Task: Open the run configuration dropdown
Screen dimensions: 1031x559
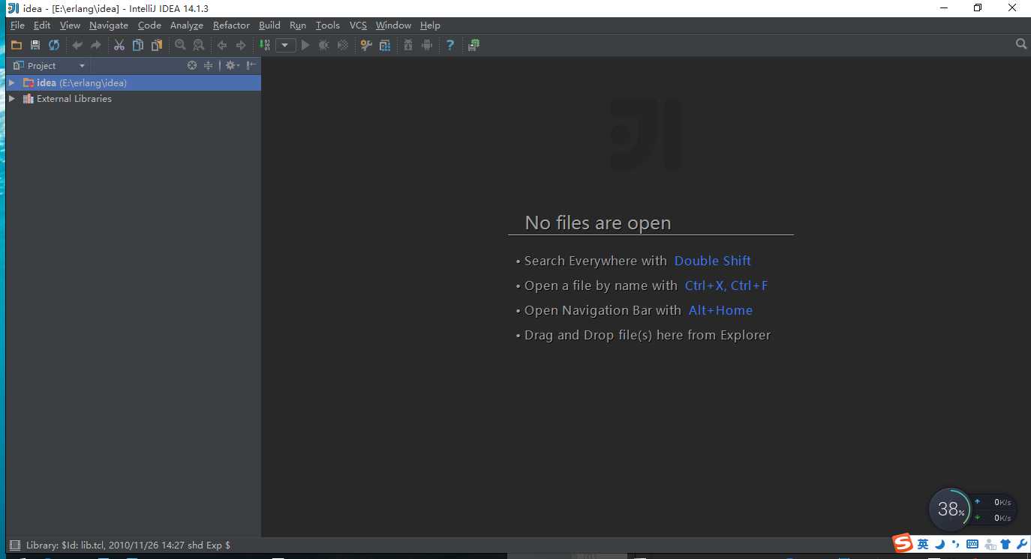Action: tap(285, 45)
